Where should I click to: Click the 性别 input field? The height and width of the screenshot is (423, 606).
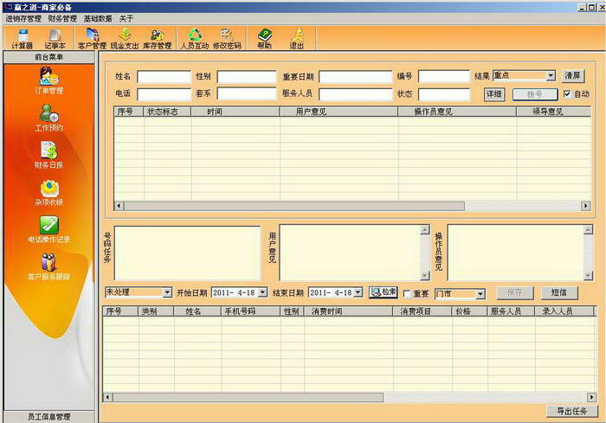247,76
